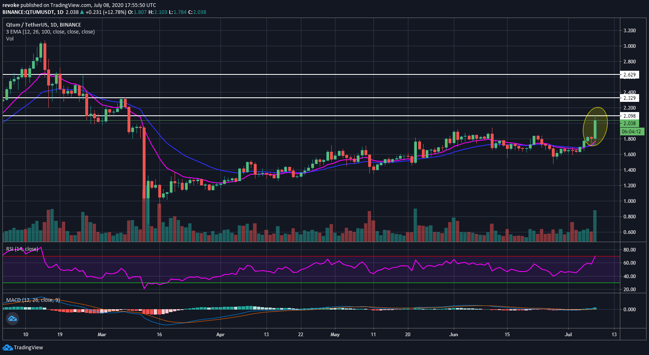
Task: Click the BINANCE:QTUMUSDT symbol in header
Action: [x=28, y=12]
